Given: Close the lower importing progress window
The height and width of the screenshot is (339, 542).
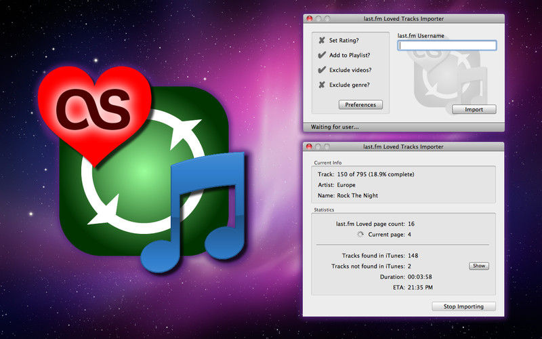Looking at the screenshot, I should 309,146.
